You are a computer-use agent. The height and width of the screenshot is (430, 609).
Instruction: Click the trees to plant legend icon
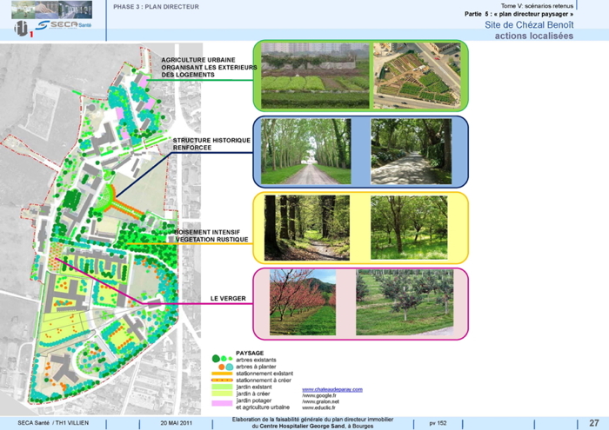224,367
